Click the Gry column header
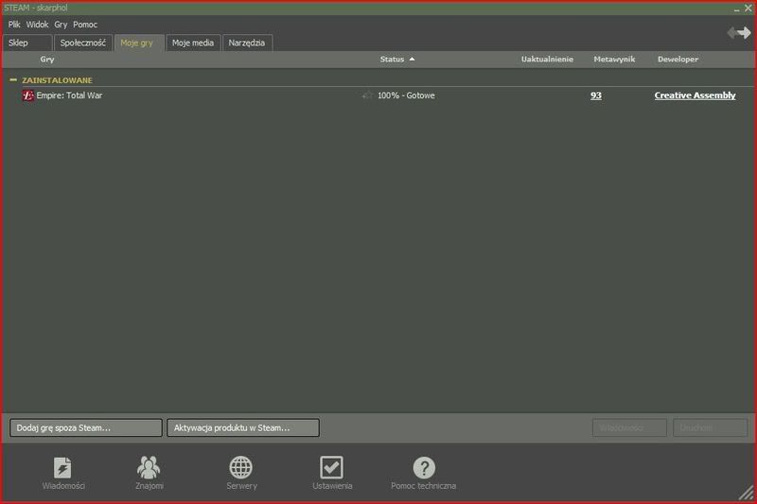The width and height of the screenshot is (757, 504). pyautogui.click(x=47, y=60)
